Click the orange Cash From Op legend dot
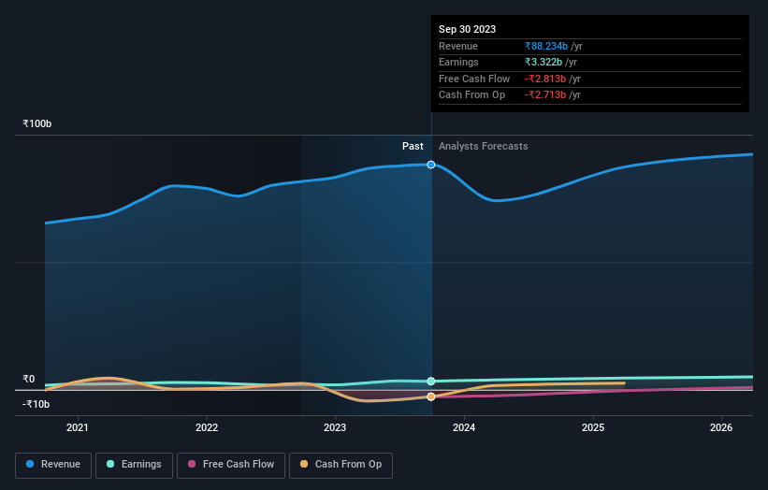 [x=304, y=464]
